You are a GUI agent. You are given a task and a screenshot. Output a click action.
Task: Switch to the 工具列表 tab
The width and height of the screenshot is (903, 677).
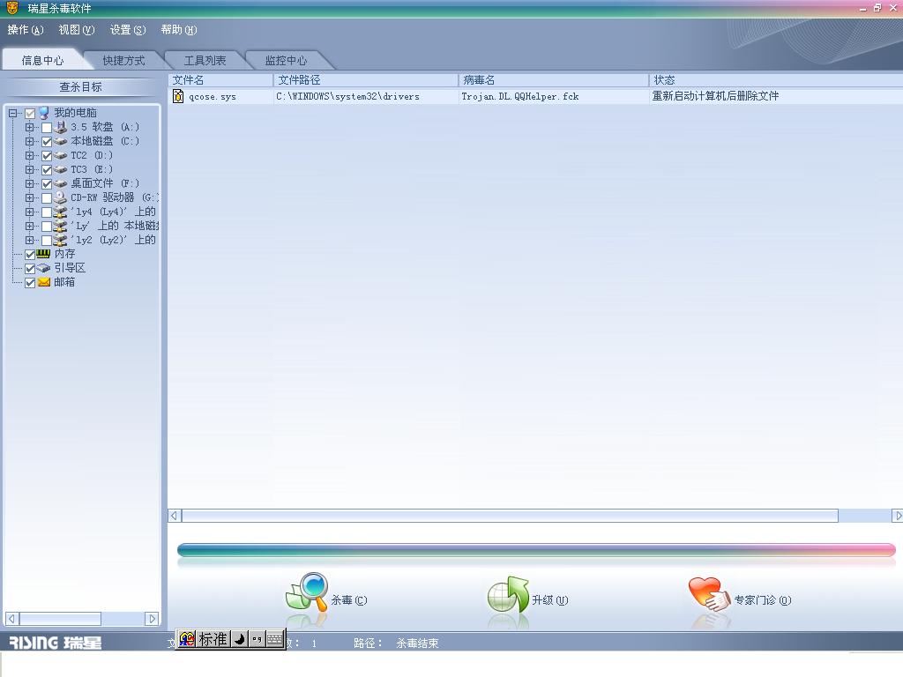205,61
